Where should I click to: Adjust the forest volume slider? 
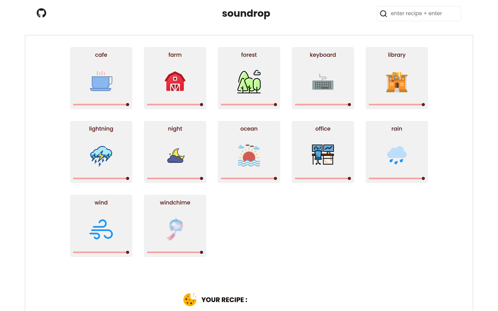tap(249, 104)
